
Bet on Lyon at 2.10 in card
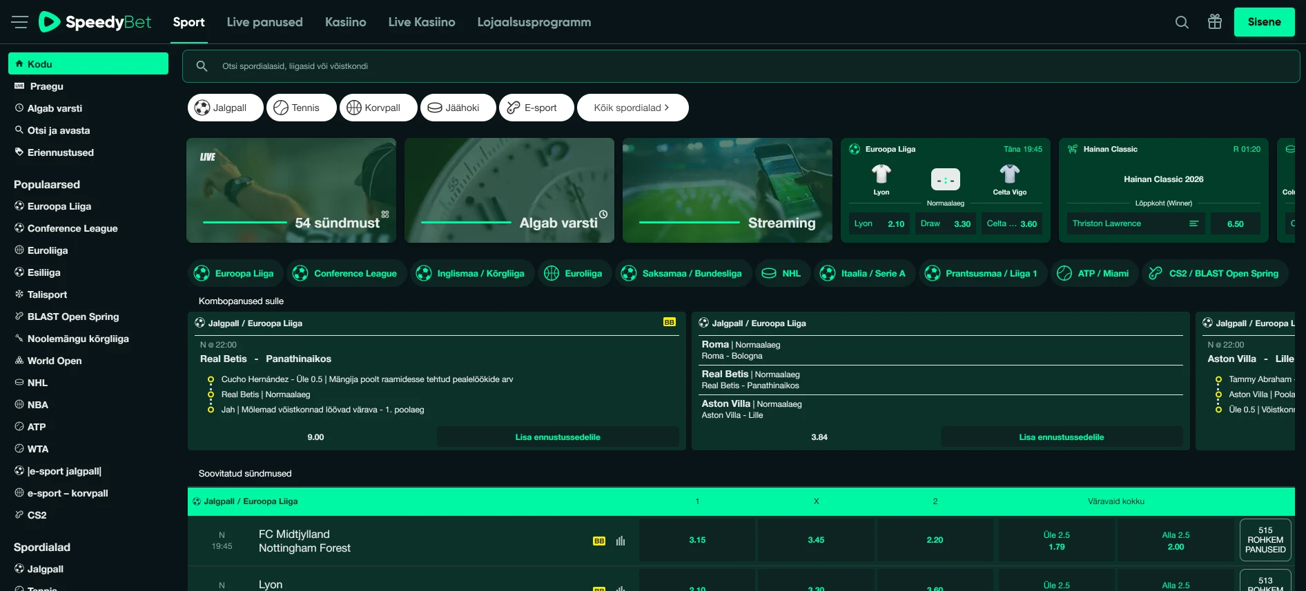coord(879,223)
